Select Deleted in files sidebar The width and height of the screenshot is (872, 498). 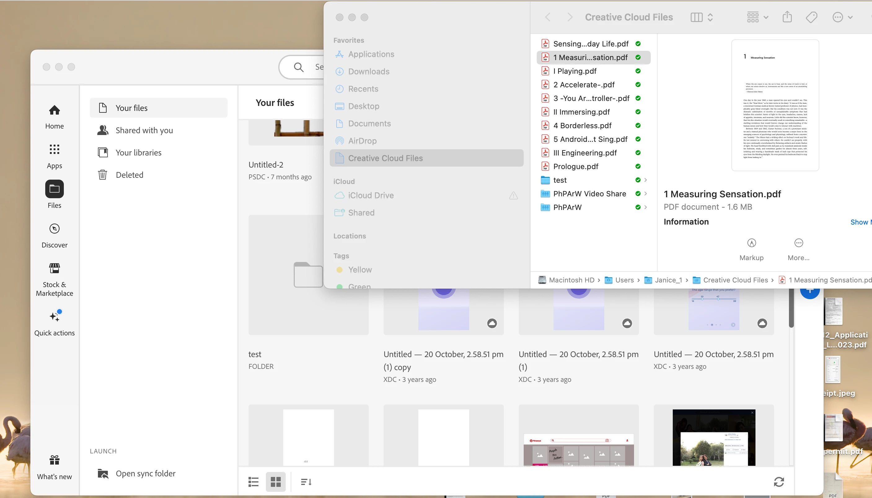coord(129,175)
